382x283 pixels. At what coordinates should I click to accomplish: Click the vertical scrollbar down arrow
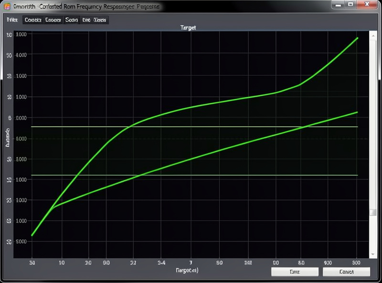click(373, 254)
